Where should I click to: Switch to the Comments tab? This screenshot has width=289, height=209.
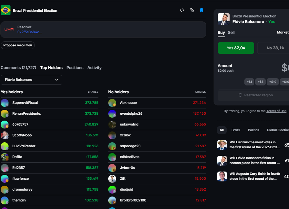[x=18, y=68]
